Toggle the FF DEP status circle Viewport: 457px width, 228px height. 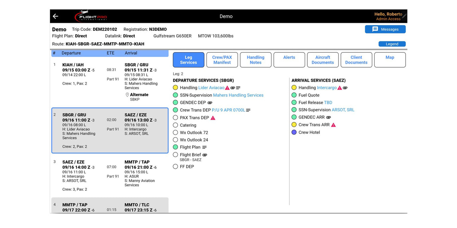[175, 166]
